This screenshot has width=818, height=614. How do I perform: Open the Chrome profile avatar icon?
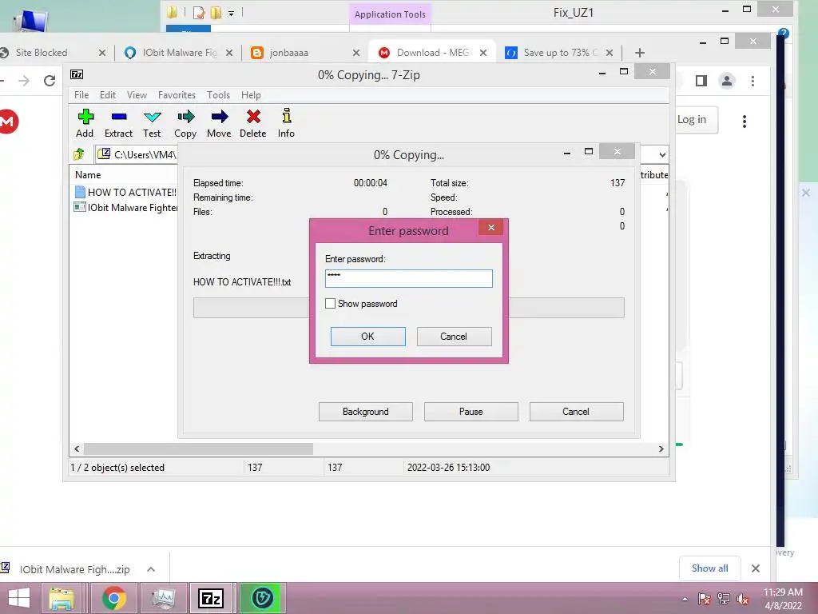click(x=727, y=81)
